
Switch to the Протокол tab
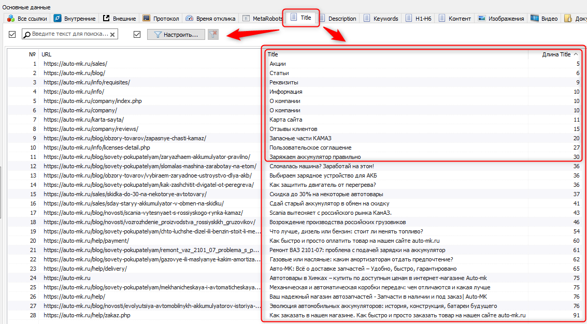(x=161, y=18)
